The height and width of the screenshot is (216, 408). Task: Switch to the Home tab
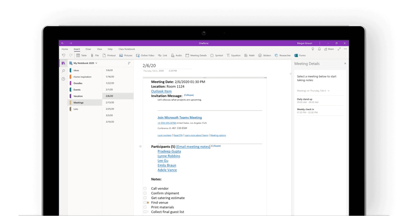pos(65,49)
